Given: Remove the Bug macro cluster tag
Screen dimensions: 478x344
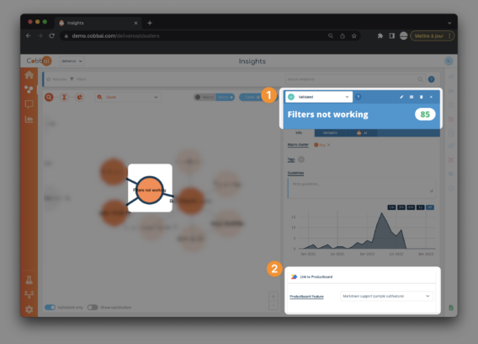Looking at the screenshot, I should pos(328,145).
